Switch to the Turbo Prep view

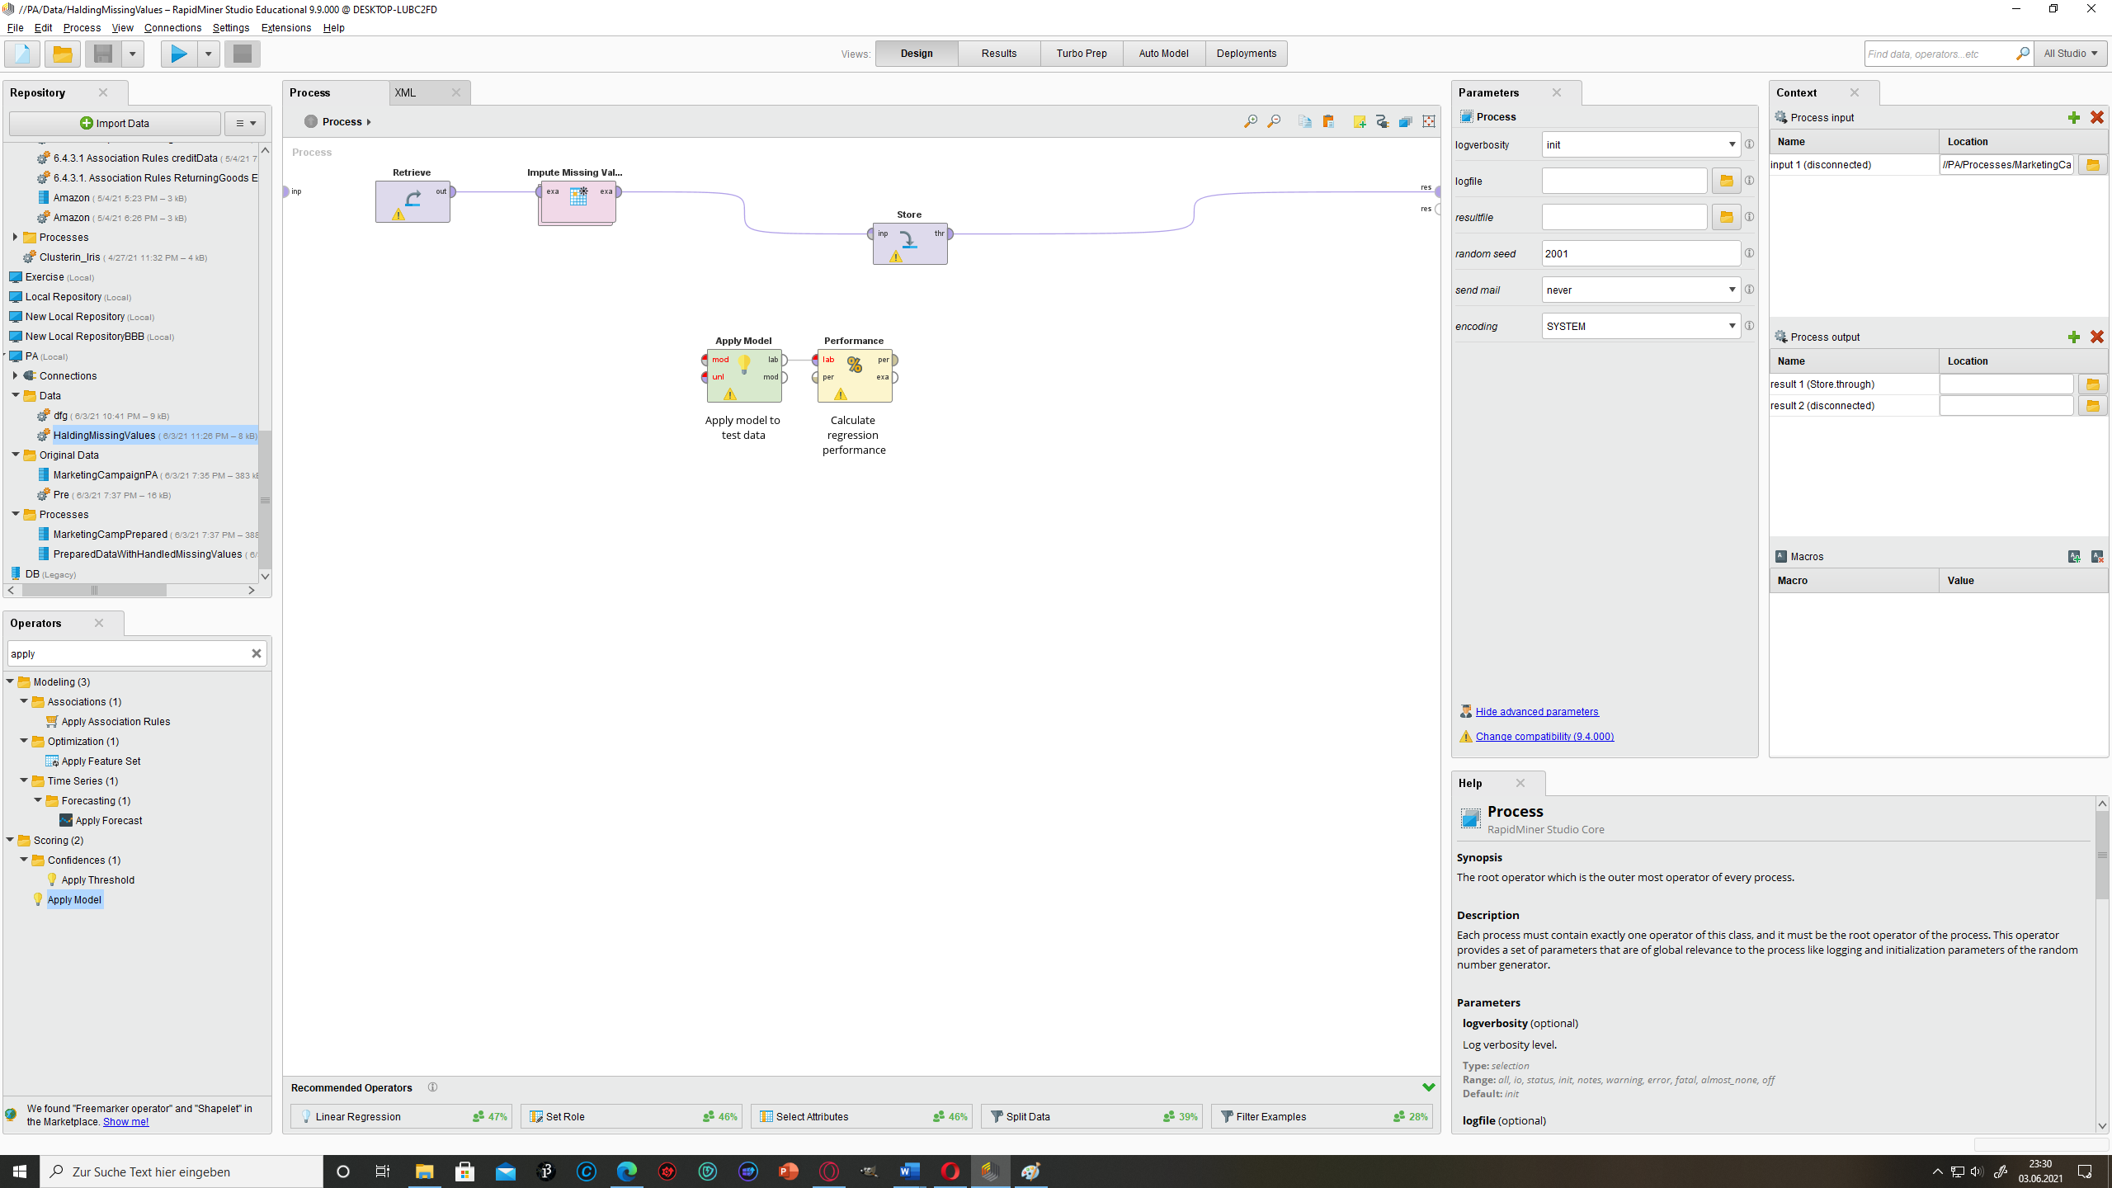[1082, 54]
